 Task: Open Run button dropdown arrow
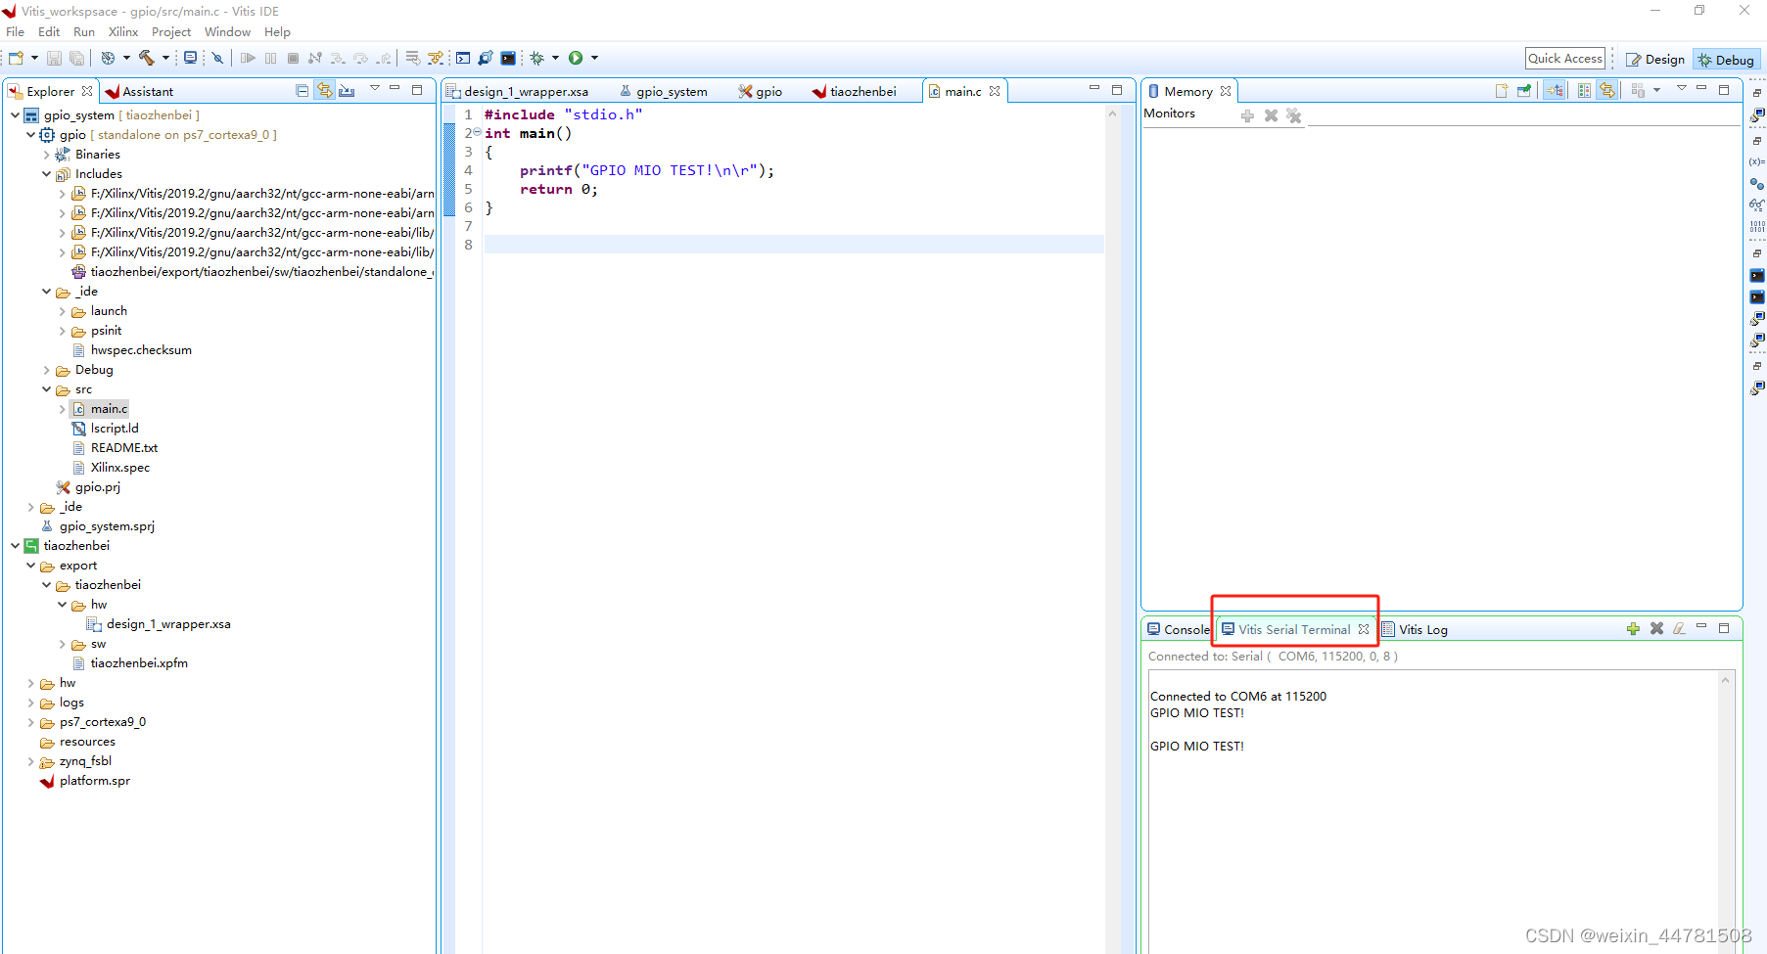594,58
